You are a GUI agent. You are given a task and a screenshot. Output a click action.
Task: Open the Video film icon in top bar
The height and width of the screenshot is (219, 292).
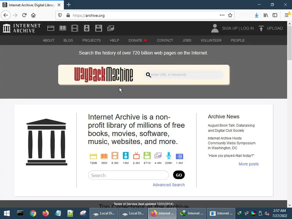coord(75,28)
